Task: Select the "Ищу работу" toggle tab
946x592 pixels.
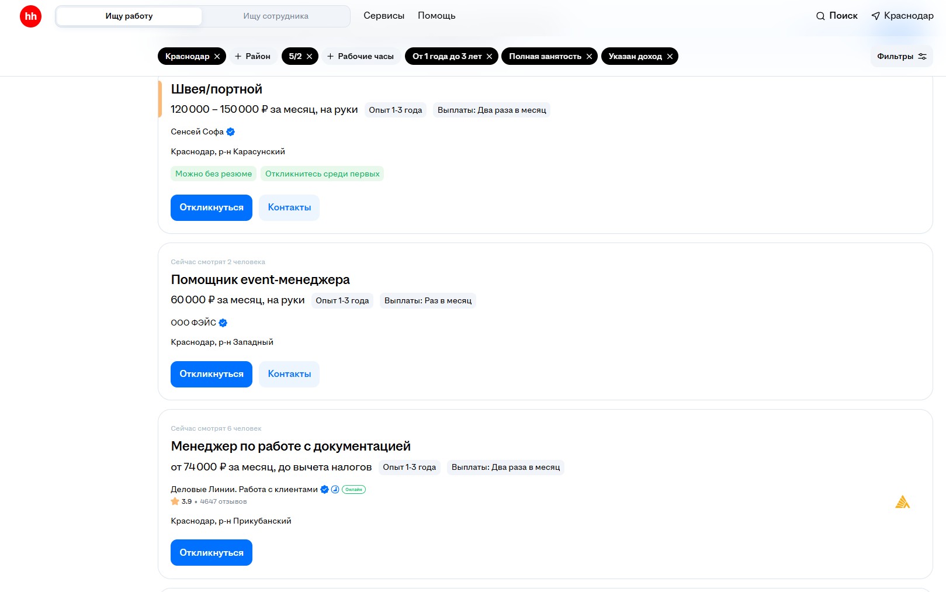Action: (129, 16)
